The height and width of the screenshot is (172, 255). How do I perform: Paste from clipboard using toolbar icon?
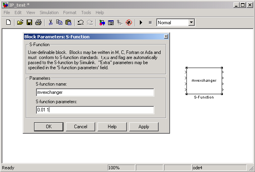coord(68,23)
